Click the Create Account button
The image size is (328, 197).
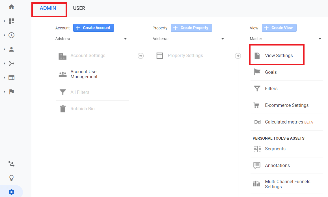(93, 28)
